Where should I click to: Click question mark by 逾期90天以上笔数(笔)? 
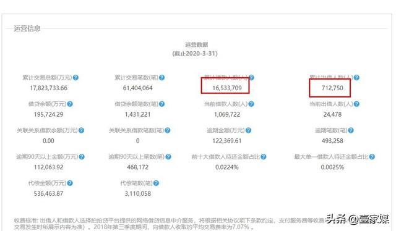tap(168, 157)
